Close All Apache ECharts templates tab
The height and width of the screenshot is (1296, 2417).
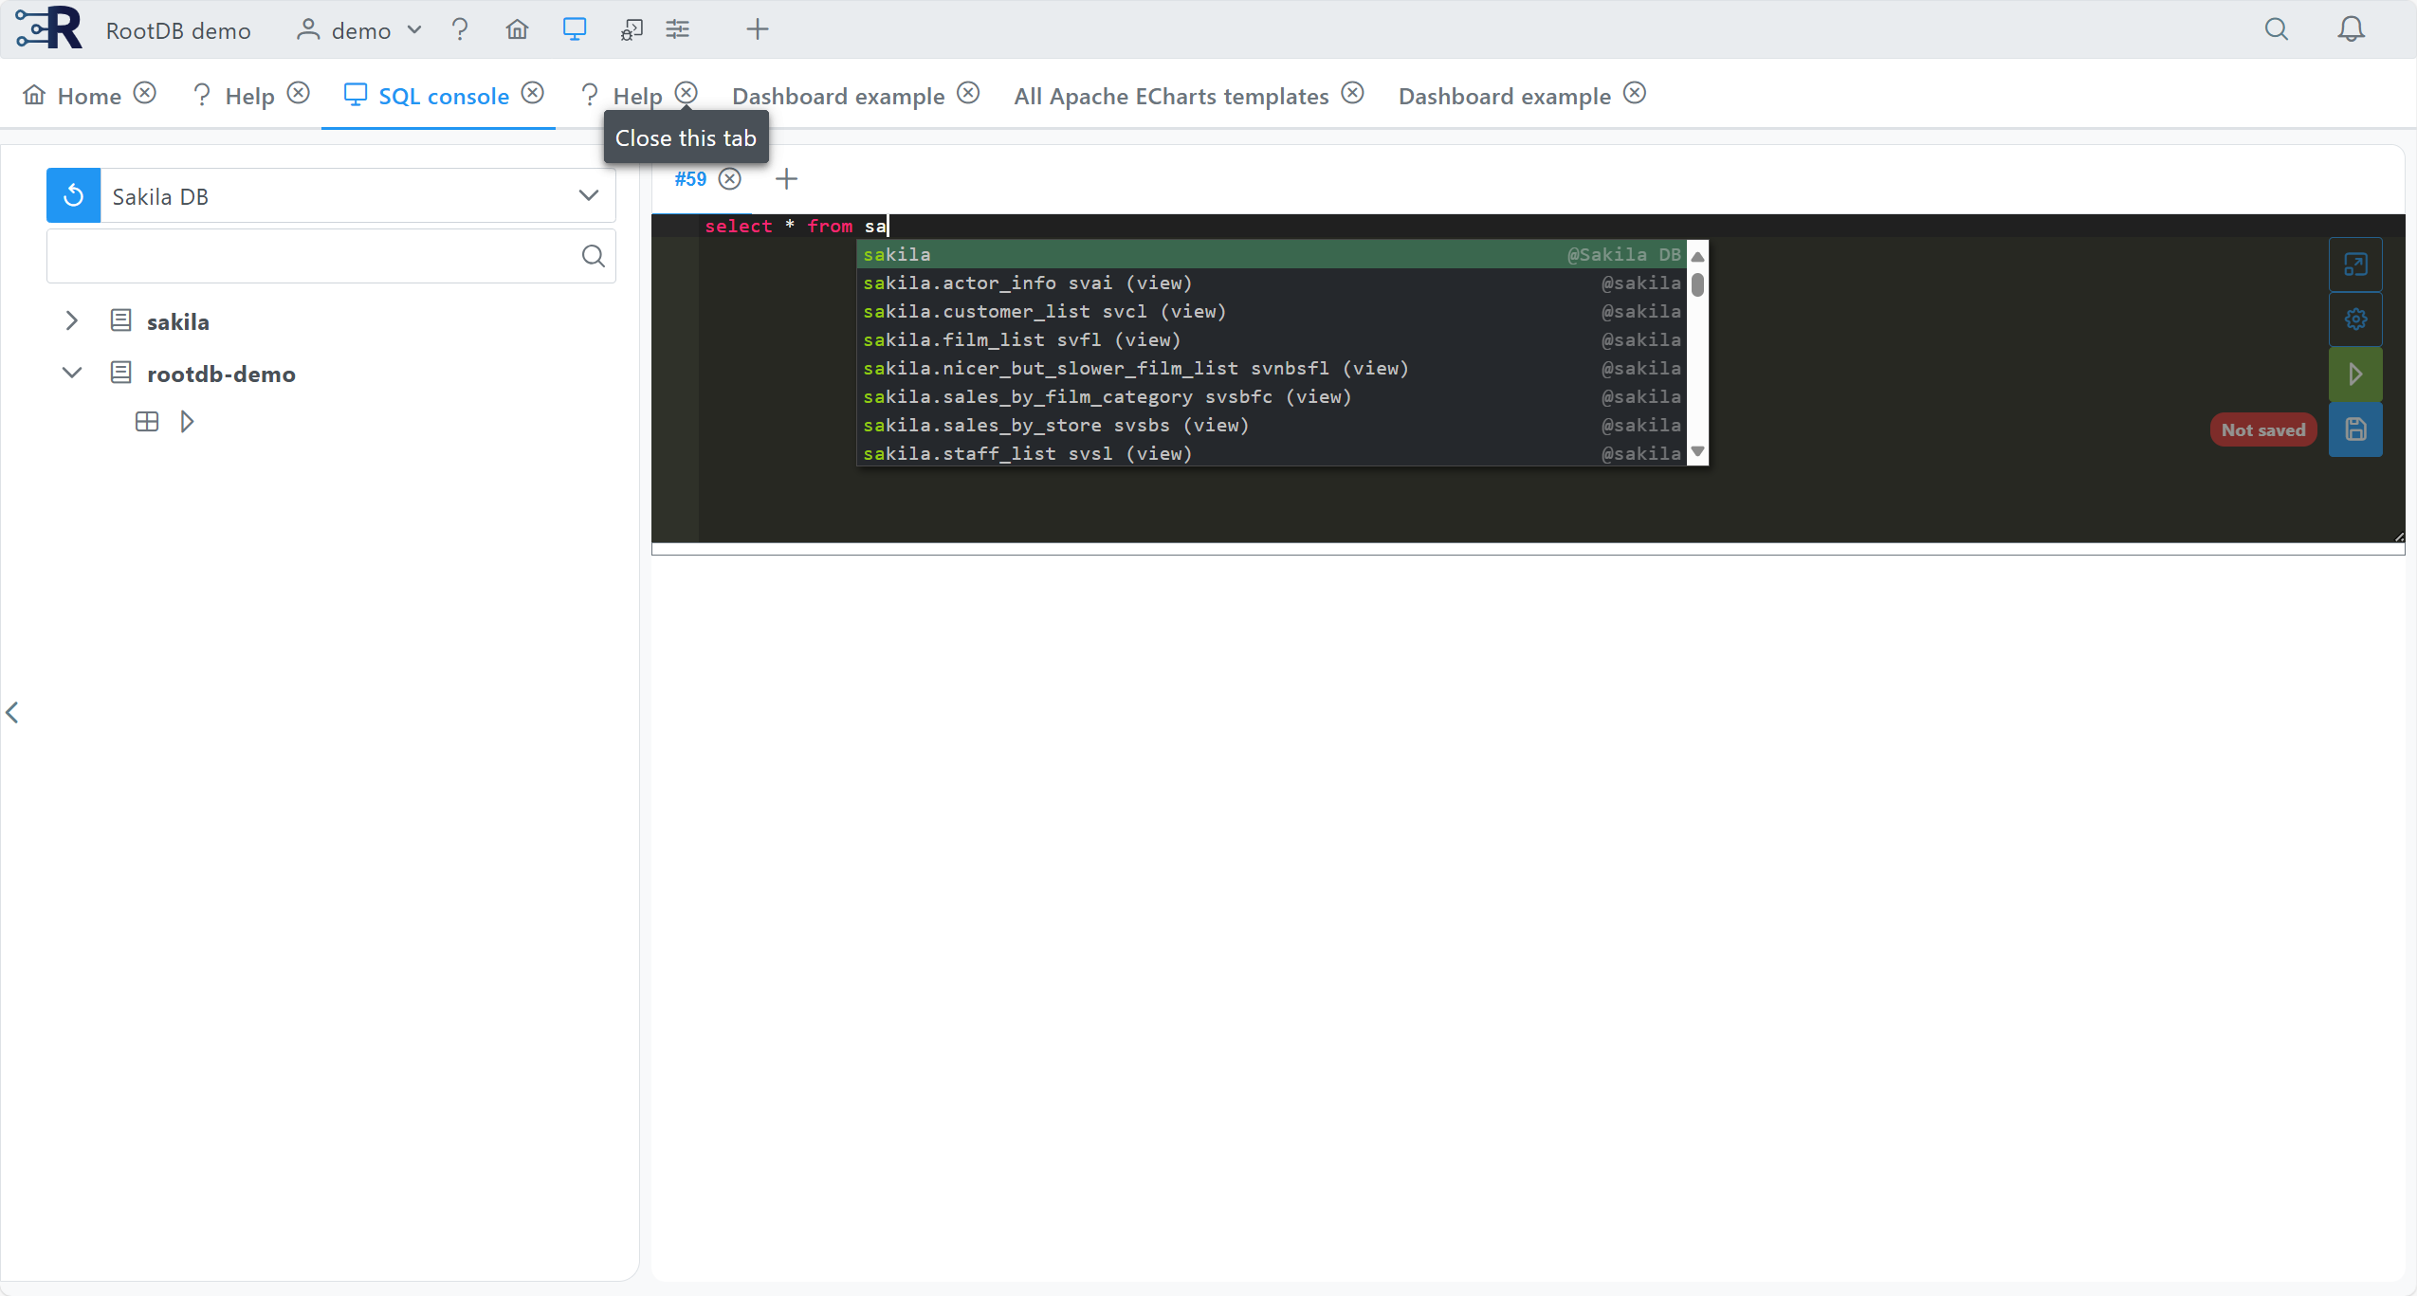click(1353, 93)
